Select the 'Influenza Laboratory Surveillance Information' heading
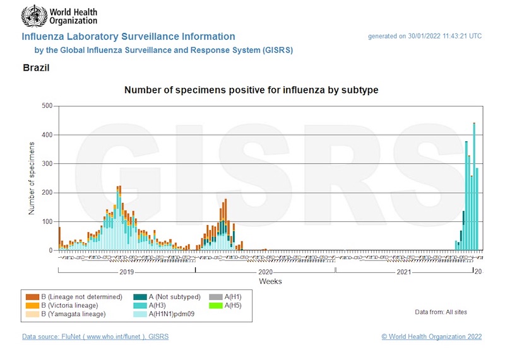Screen dimensions: 505x348 tap(128, 37)
